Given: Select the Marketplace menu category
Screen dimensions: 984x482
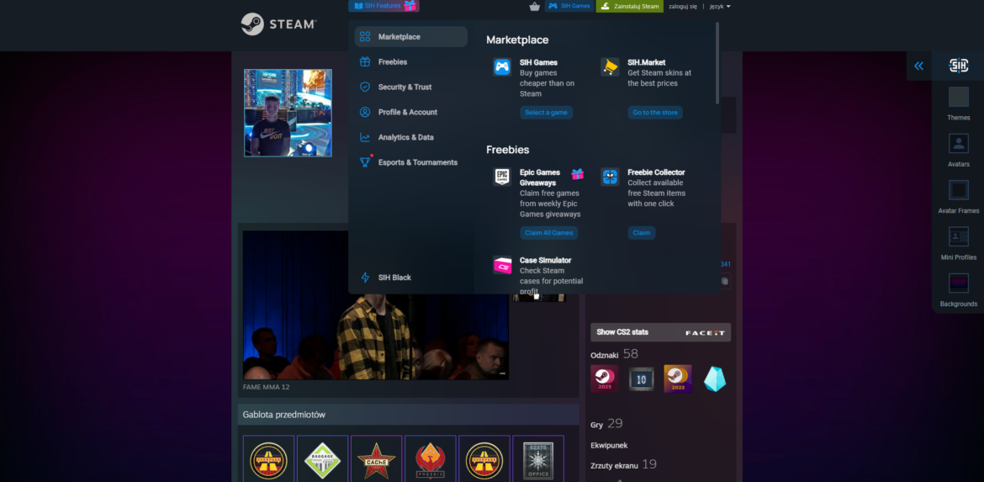Looking at the screenshot, I should click(x=411, y=36).
